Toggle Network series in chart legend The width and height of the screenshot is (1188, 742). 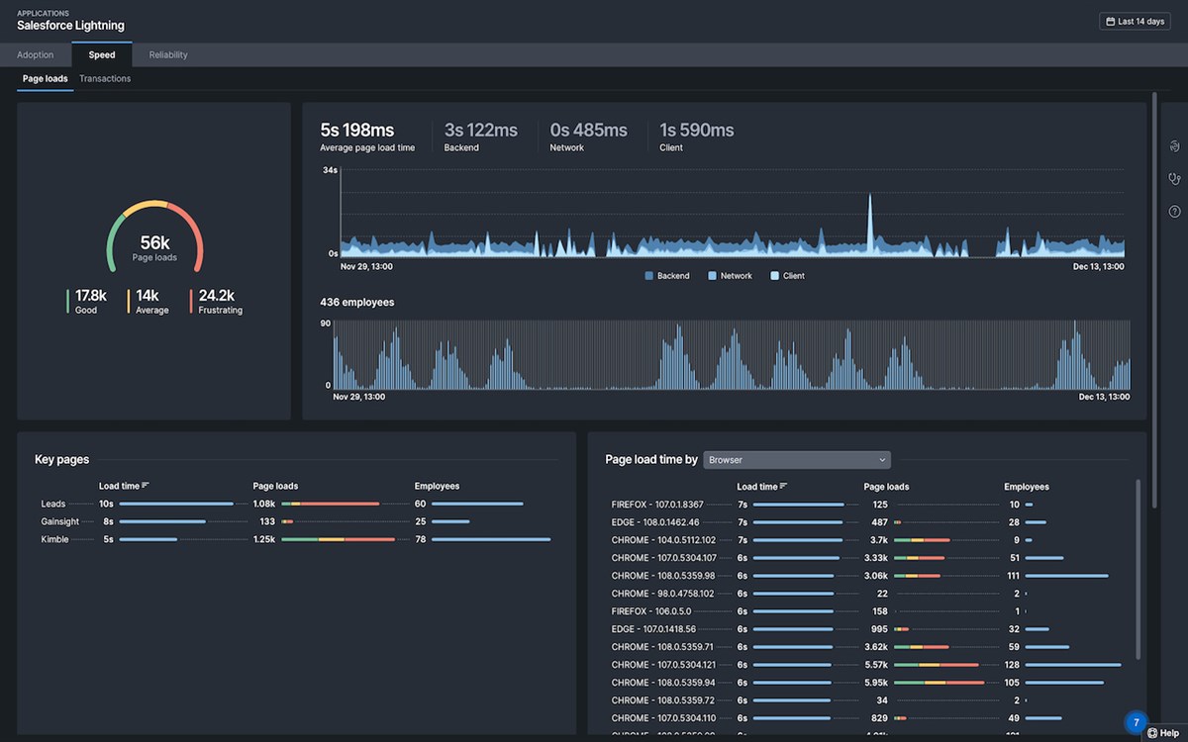click(731, 276)
